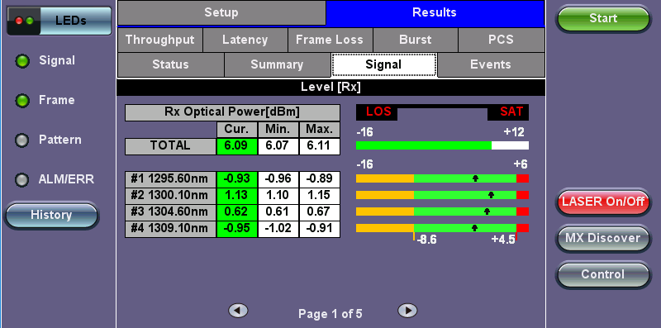This screenshot has height=328, width=661.
Task: Select the Signal results tab
Action: pyautogui.click(x=383, y=65)
